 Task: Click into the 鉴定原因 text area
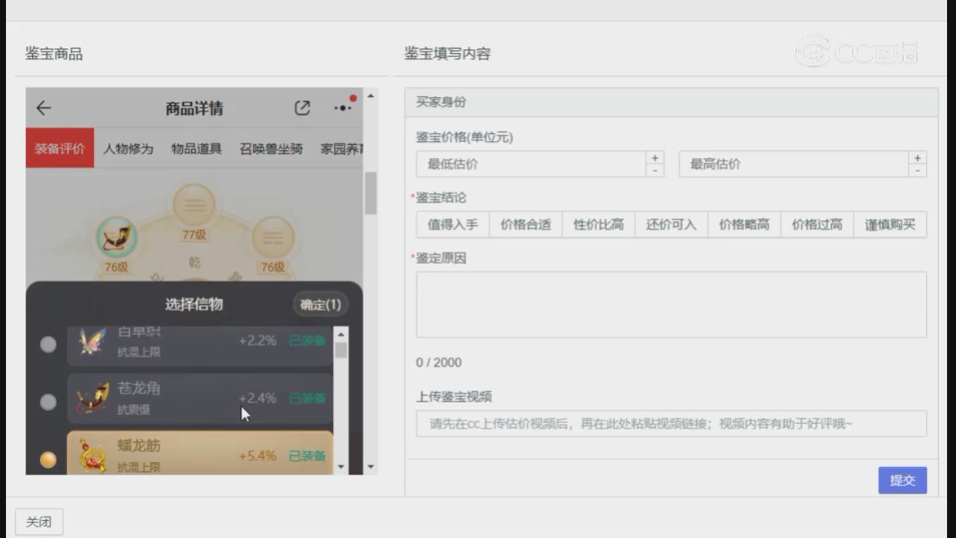671,304
